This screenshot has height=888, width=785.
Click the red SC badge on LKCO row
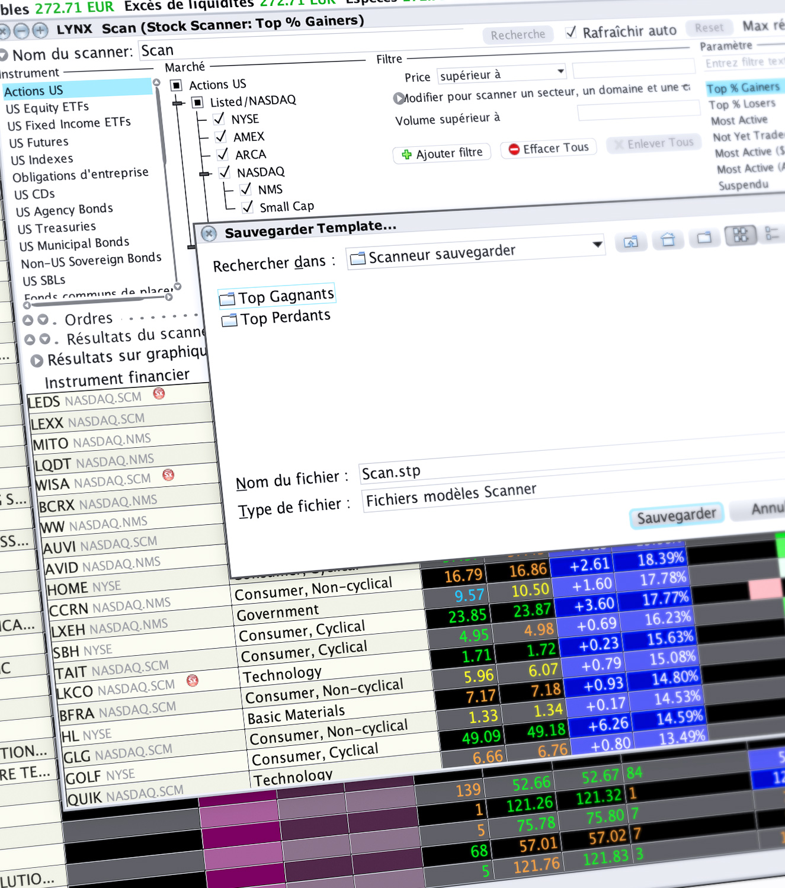click(193, 681)
